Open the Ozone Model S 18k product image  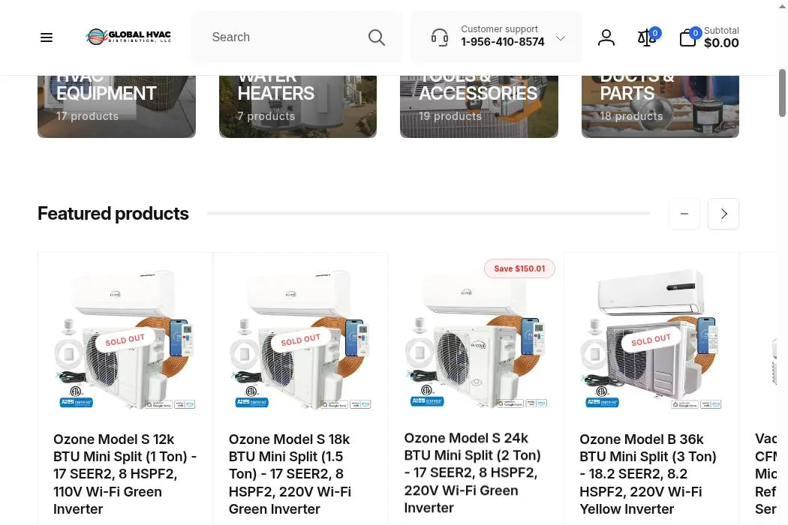pyautogui.click(x=300, y=339)
